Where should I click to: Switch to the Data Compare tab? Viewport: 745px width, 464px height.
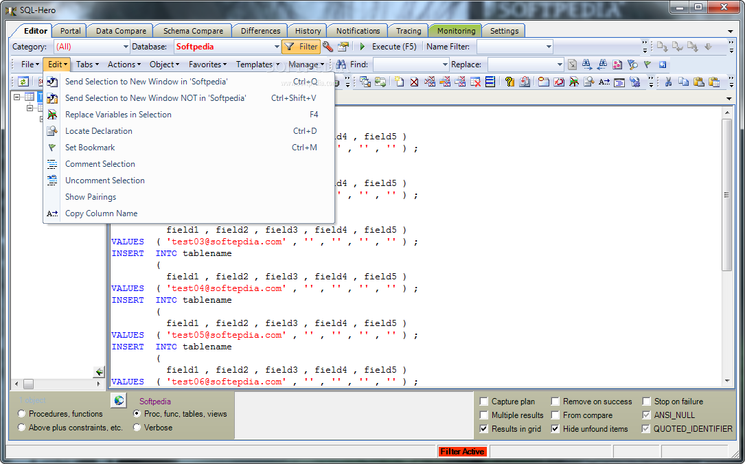click(x=121, y=31)
